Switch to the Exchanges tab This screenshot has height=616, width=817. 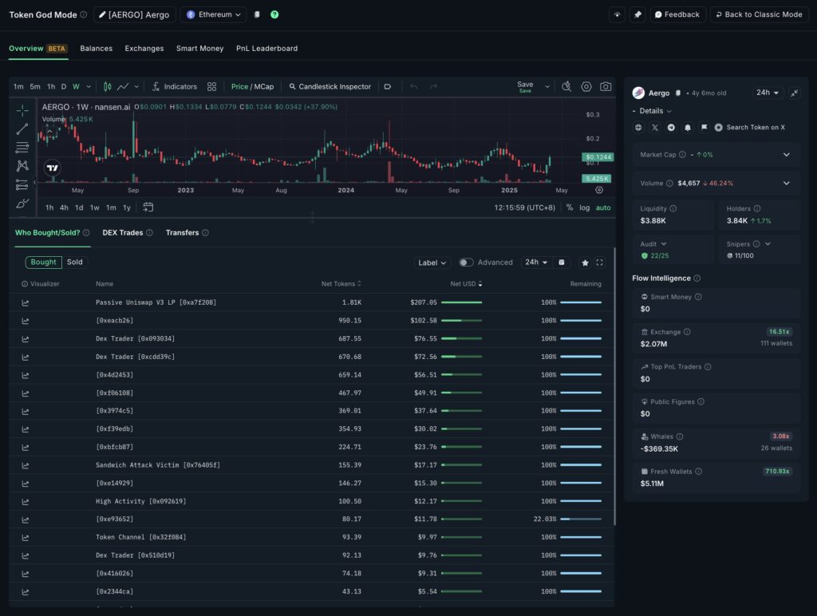point(144,49)
